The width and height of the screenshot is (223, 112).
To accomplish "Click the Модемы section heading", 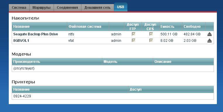I will click(x=21, y=54).
